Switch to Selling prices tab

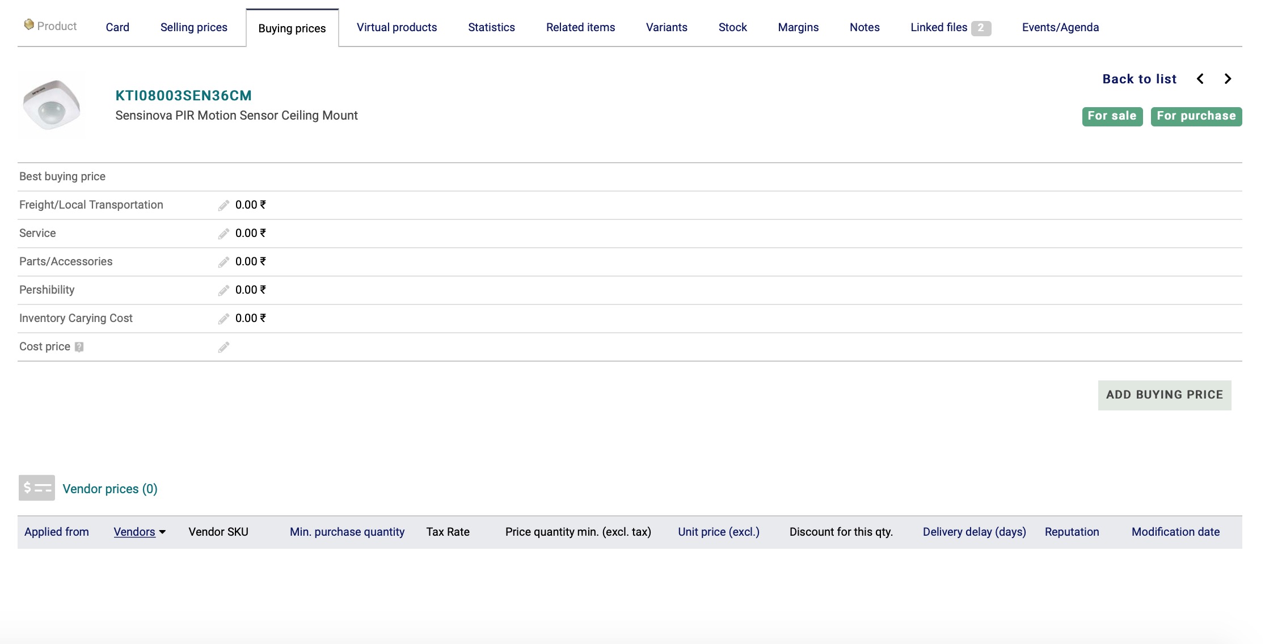(x=194, y=27)
